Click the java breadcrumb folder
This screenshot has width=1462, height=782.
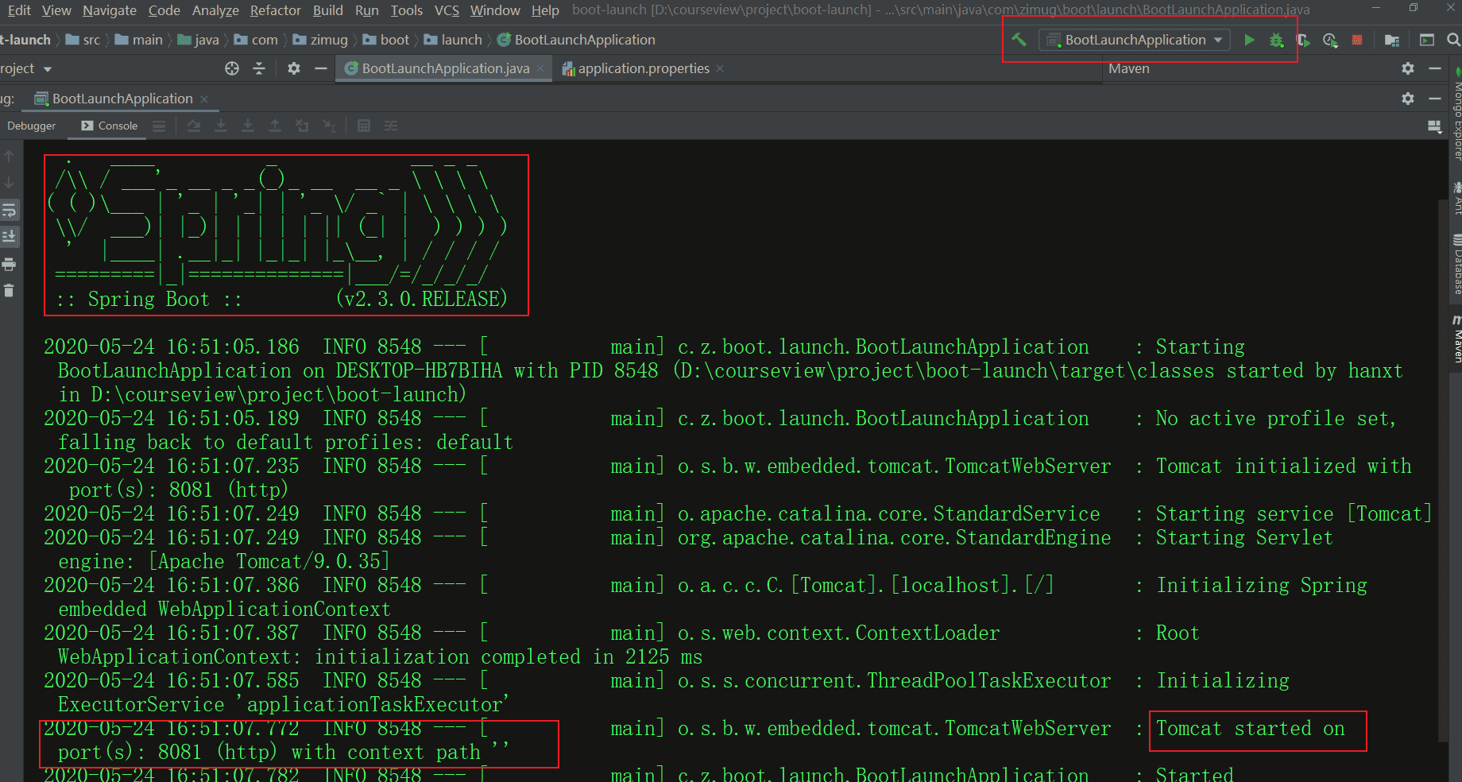coord(198,40)
